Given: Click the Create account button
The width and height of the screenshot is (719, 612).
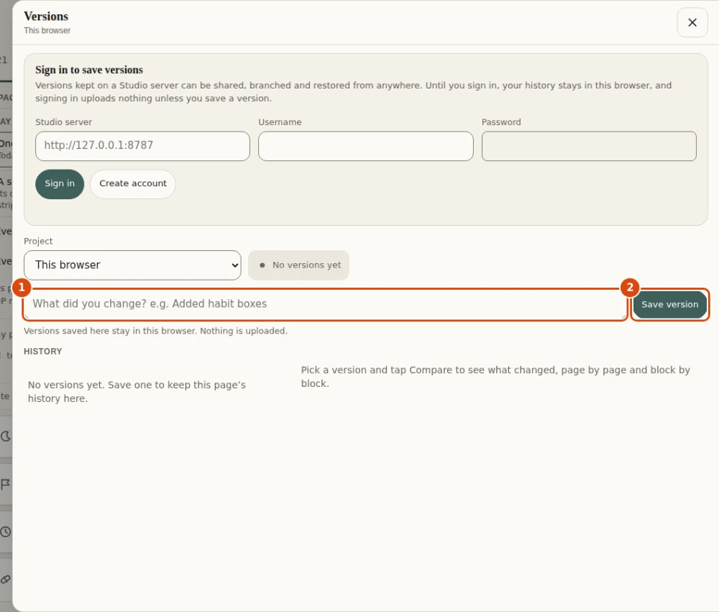Looking at the screenshot, I should pos(133,184).
